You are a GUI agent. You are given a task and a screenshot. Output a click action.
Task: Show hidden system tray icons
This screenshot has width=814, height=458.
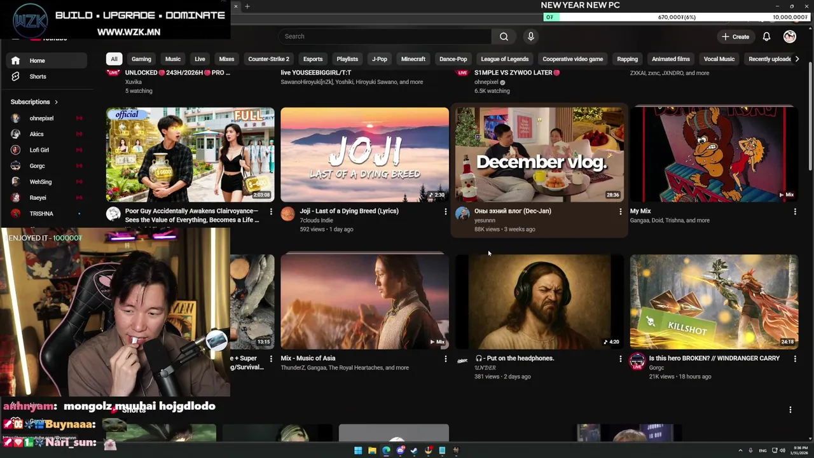(x=740, y=450)
